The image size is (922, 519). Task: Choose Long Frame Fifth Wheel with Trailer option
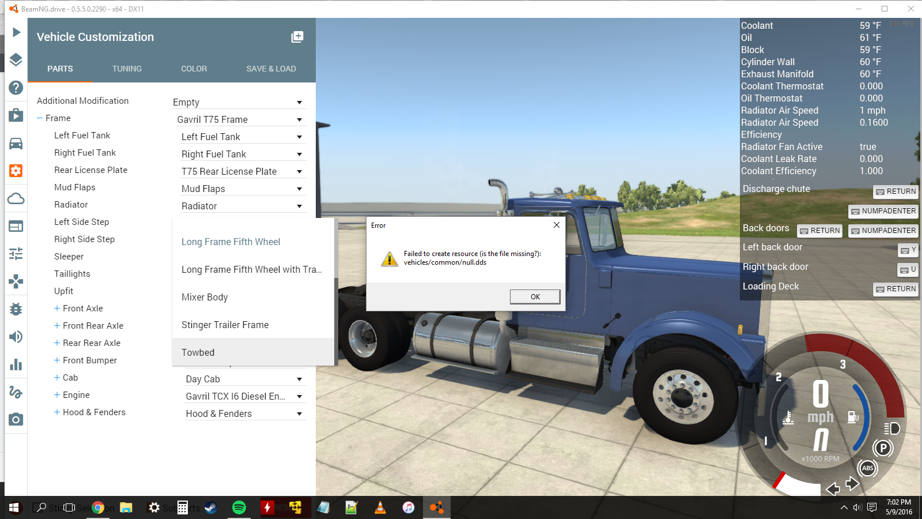253,269
